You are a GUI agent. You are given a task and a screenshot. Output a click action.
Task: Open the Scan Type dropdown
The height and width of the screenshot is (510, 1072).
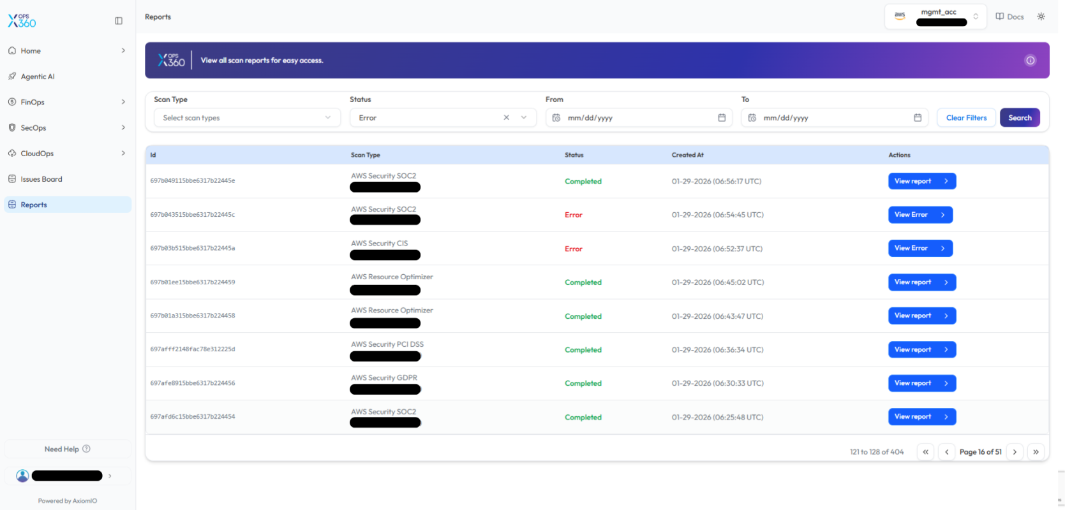[247, 118]
